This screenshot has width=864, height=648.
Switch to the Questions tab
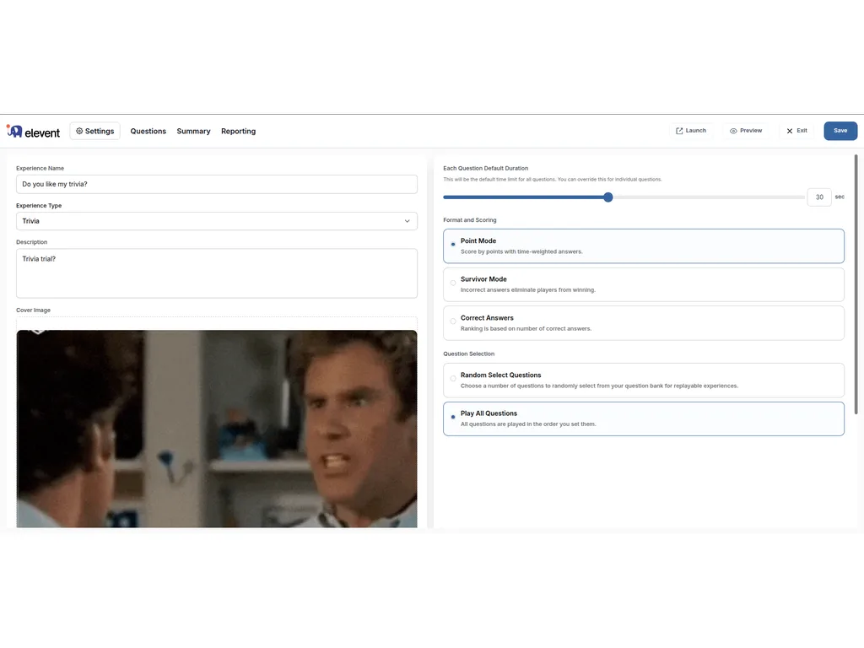click(148, 131)
